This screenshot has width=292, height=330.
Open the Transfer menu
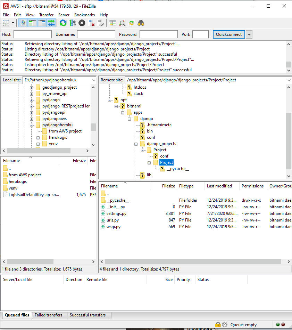(46, 15)
